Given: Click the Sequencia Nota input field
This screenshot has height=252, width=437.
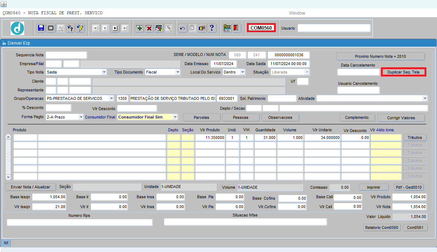Looking at the screenshot, I should coord(66,55).
